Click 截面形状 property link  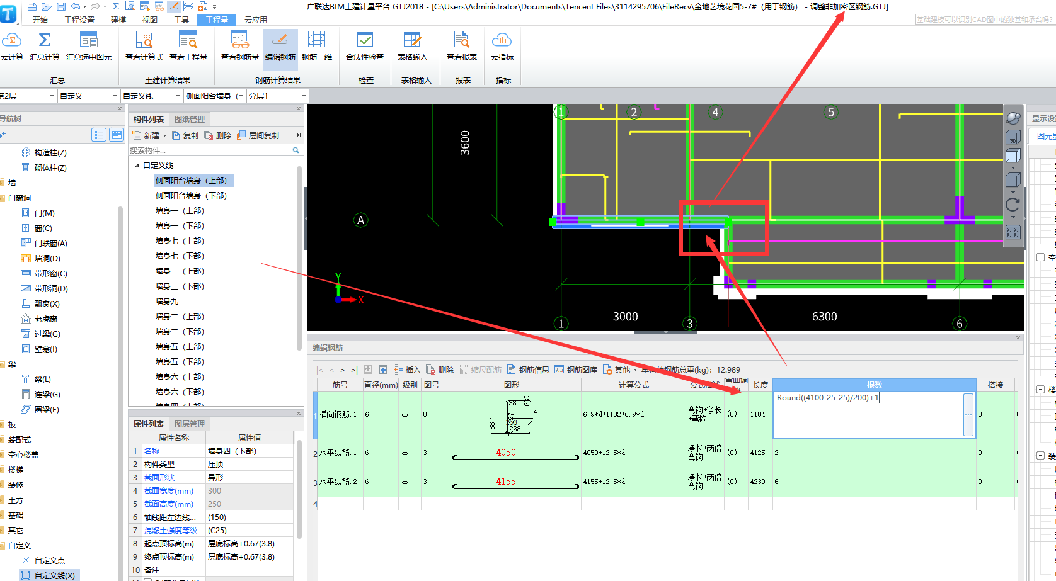(x=159, y=478)
